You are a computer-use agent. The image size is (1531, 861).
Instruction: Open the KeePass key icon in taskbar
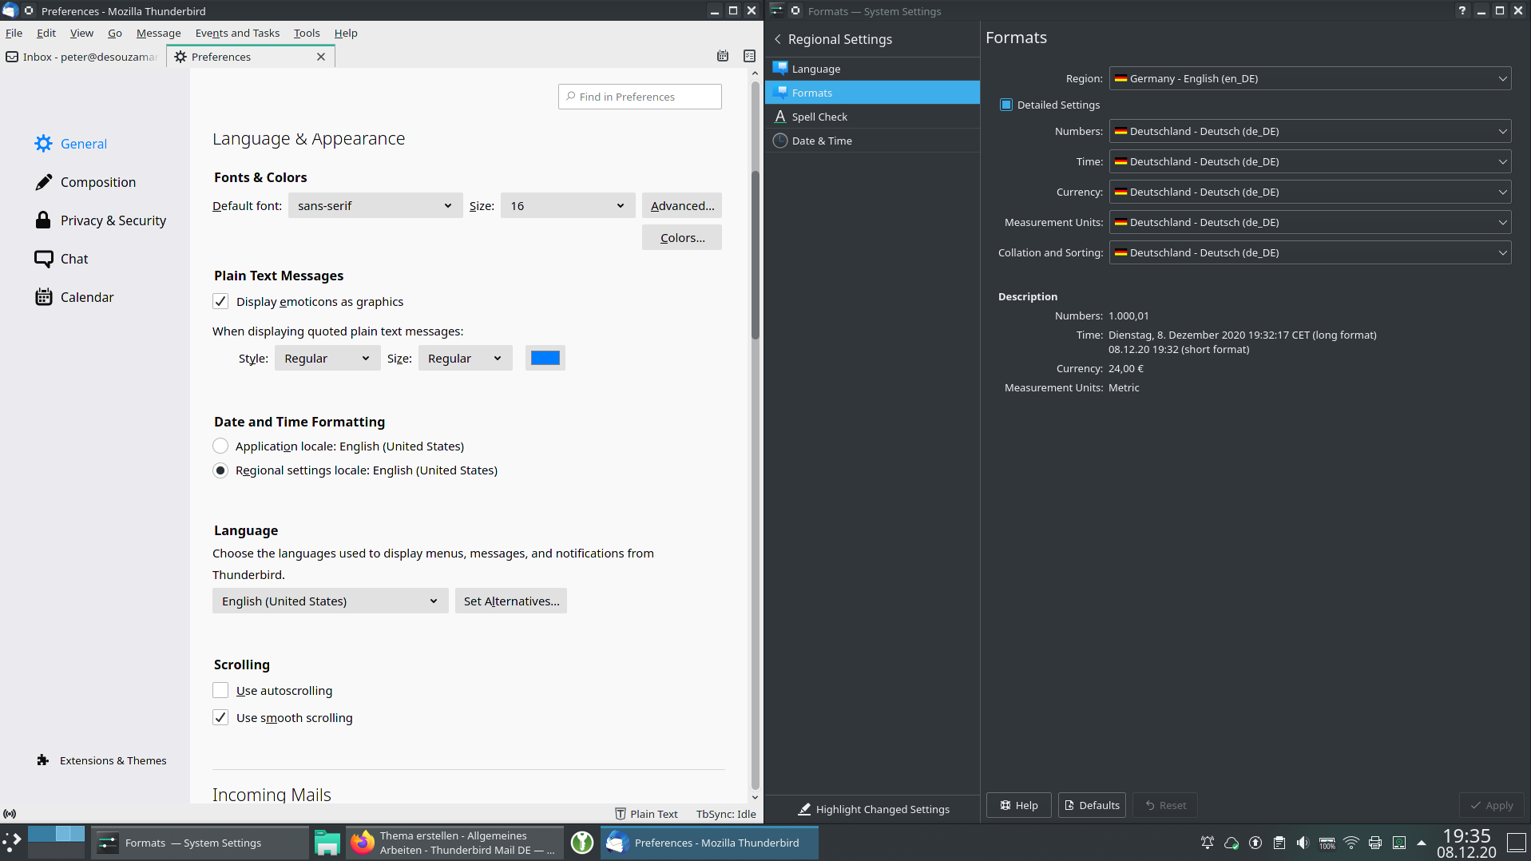point(582,843)
